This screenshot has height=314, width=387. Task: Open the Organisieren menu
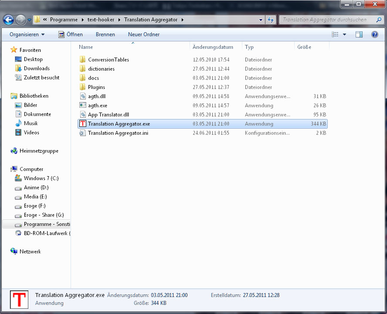[x=27, y=34]
